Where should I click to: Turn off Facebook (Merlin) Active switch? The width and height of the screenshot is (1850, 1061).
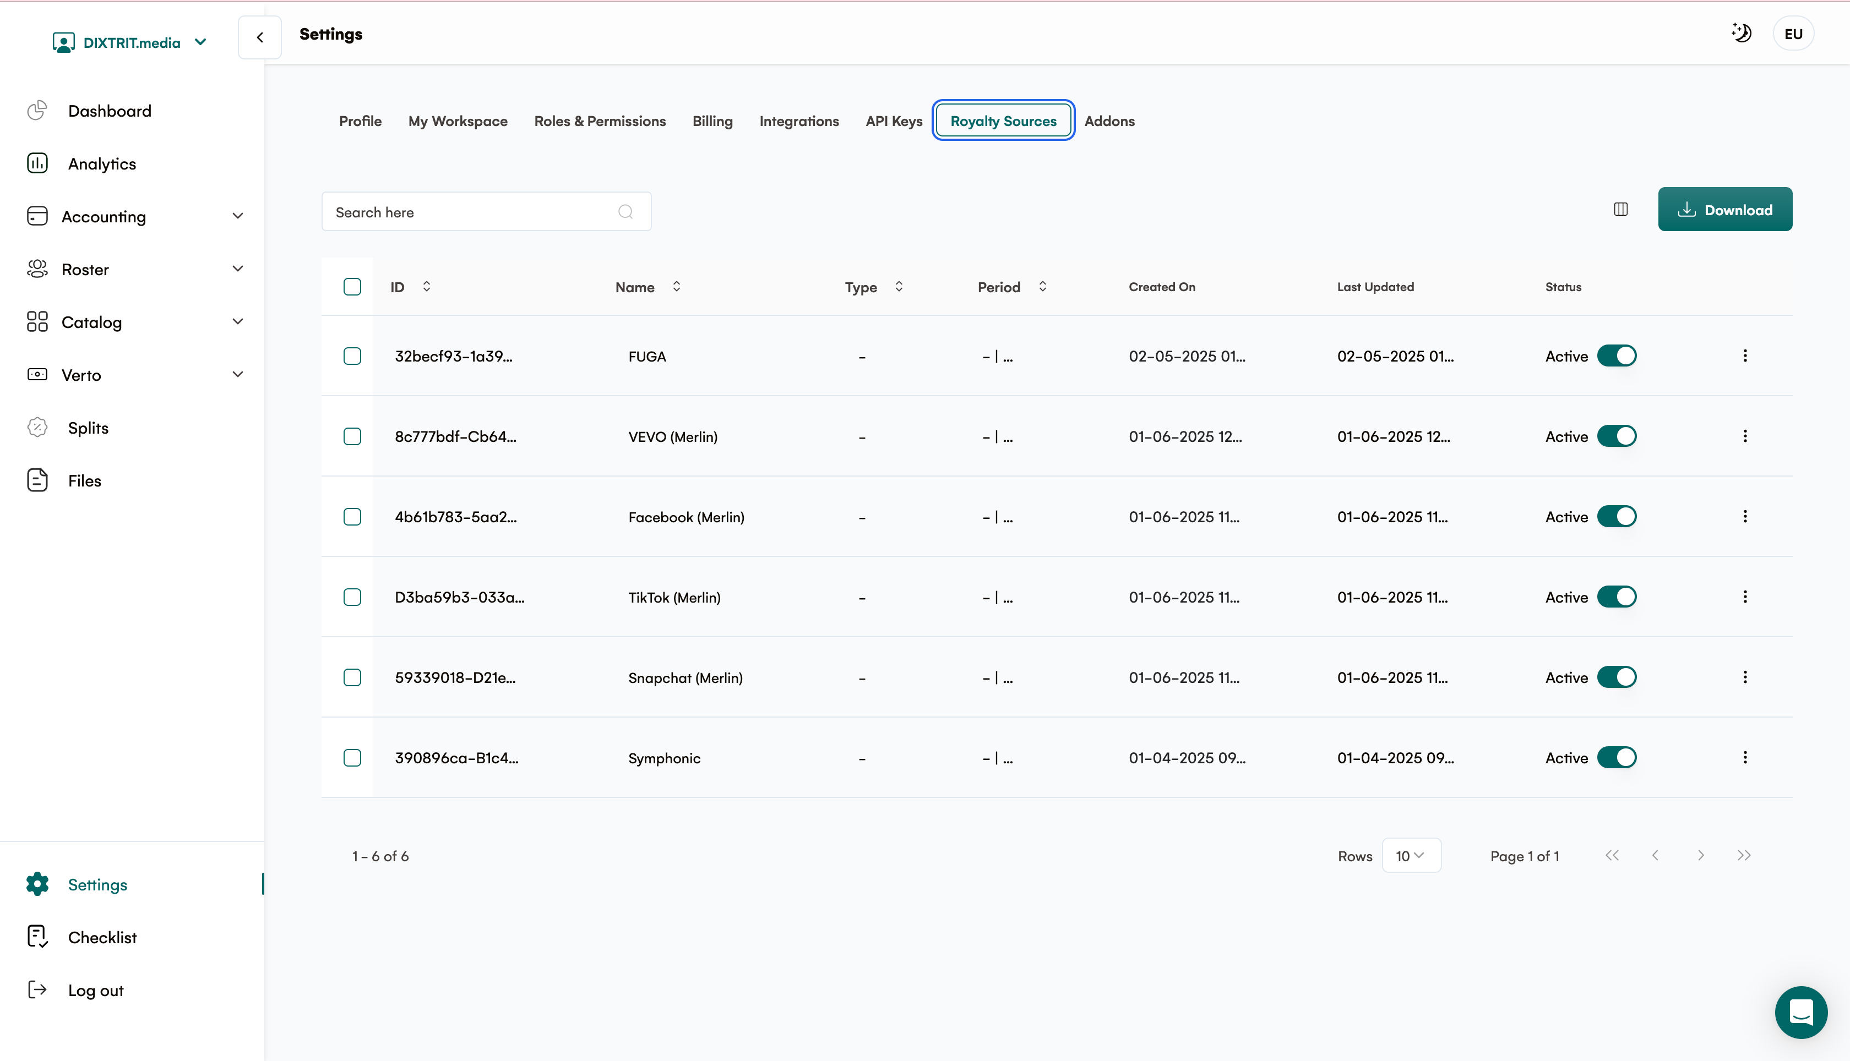coord(1617,517)
